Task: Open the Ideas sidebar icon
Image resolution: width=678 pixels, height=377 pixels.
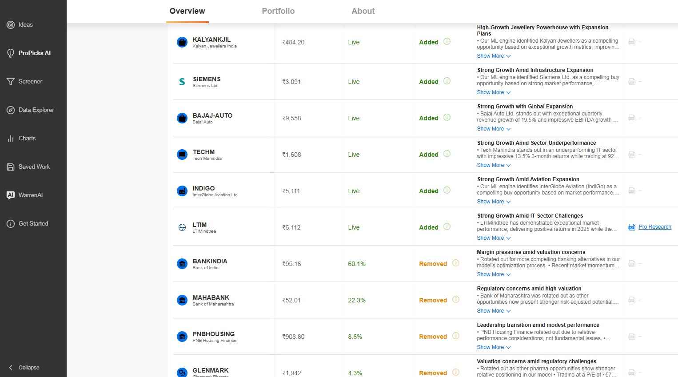Action: 11,25
